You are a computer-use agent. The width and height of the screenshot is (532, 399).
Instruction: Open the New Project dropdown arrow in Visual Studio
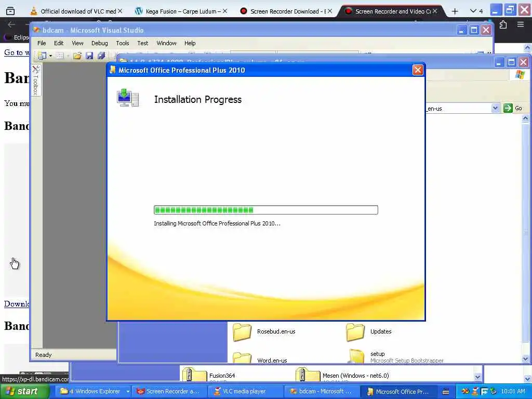(50, 56)
